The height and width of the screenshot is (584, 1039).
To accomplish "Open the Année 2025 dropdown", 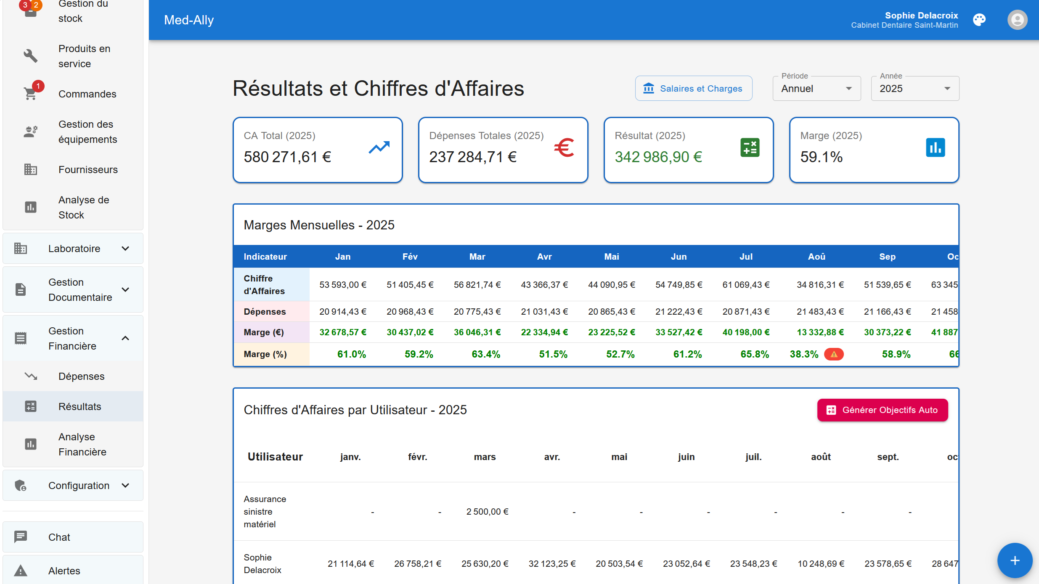I will (915, 88).
